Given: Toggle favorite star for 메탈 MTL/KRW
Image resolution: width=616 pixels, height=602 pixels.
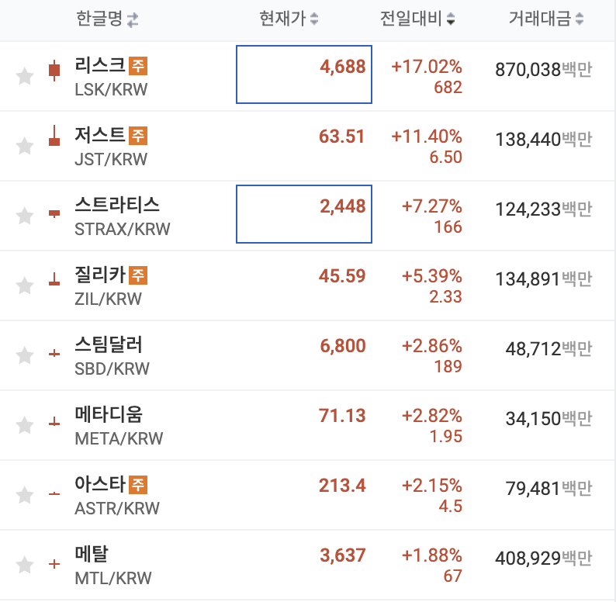Looking at the screenshot, I should coord(24,565).
